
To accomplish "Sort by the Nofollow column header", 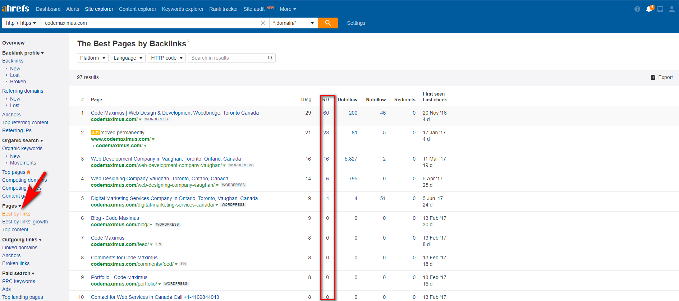I will pos(376,99).
